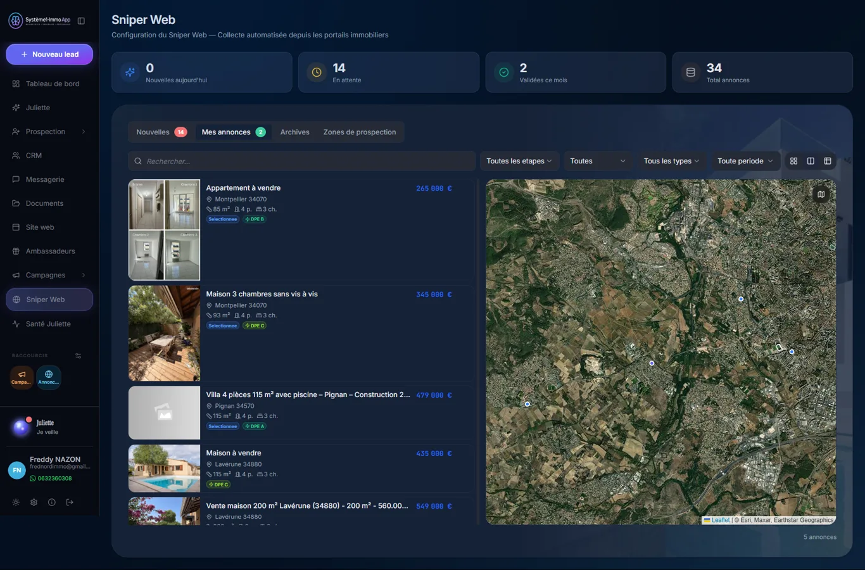Switch to split list-and-map view

[x=811, y=161]
